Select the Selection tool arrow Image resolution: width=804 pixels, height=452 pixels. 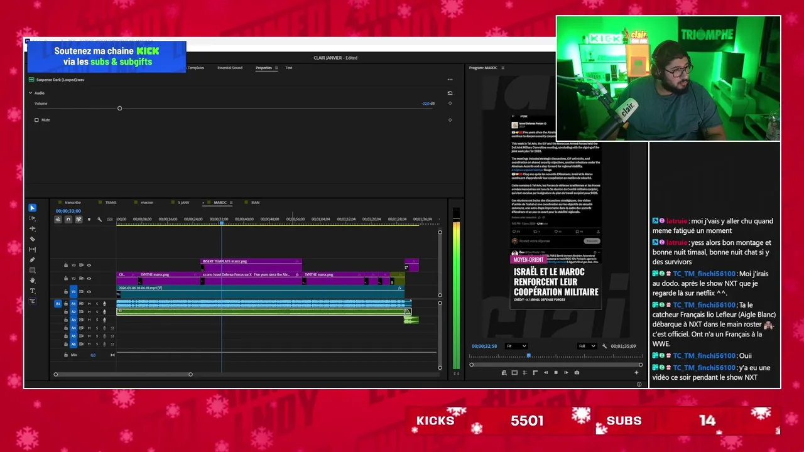pyautogui.click(x=32, y=208)
